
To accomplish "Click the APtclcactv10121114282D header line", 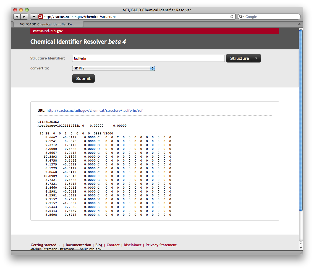I will tap(82, 126).
